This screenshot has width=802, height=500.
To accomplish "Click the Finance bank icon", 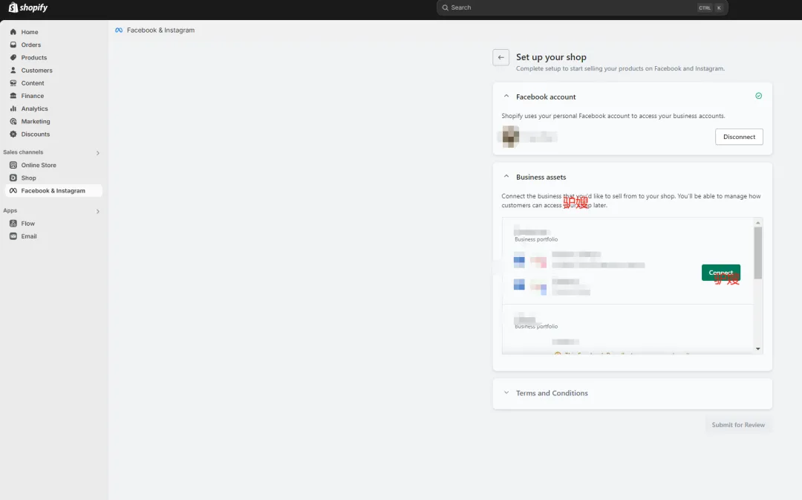I will tap(13, 96).
